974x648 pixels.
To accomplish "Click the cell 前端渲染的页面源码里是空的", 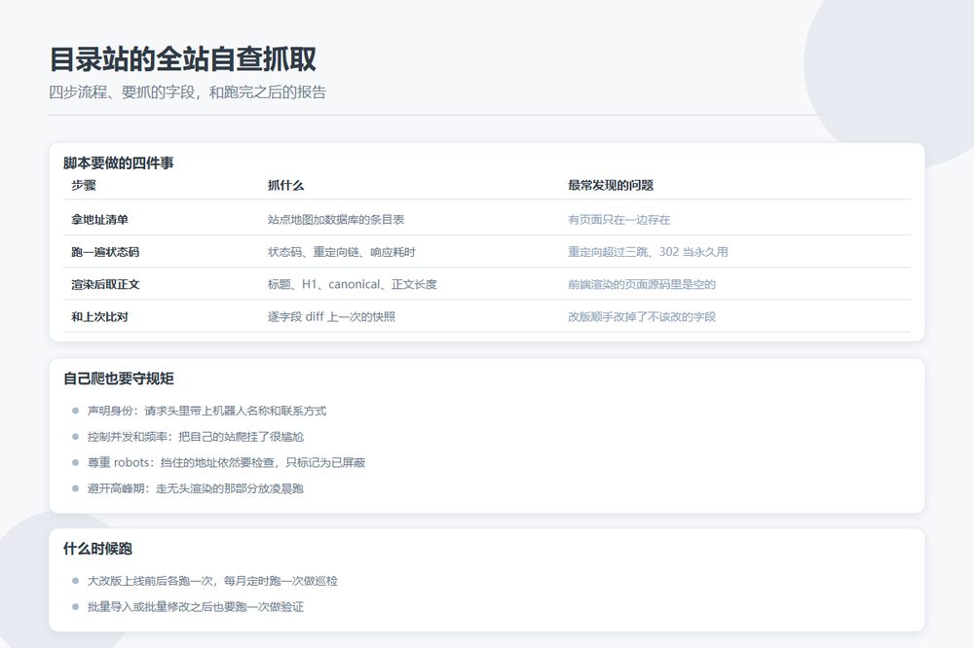I will (x=642, y=284).
